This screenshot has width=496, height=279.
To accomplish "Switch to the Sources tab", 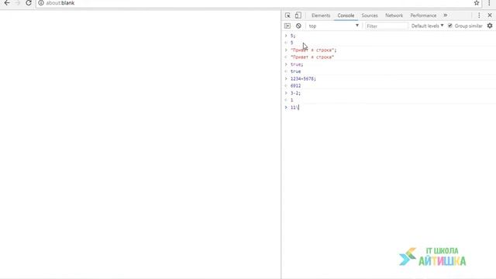I will click(x=370, y=15).
